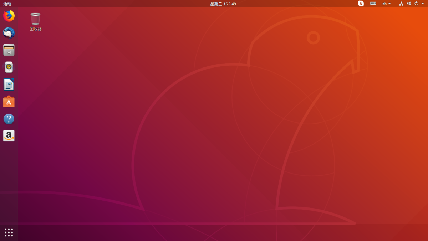Click the clock to open the calendar
This screenshot has height=241, width=428.
point(223,4)
